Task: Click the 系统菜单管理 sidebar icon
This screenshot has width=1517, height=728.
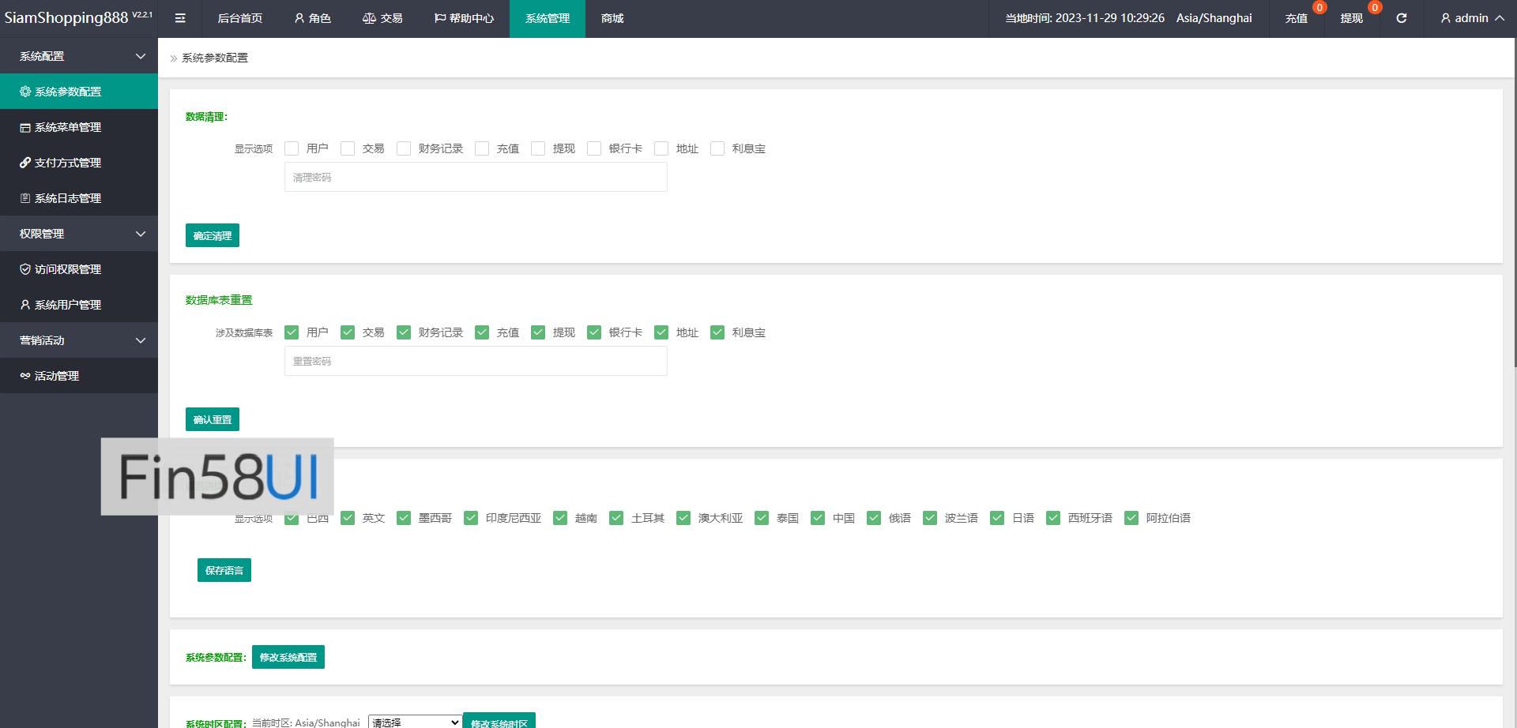Action: tap(25, 127)
